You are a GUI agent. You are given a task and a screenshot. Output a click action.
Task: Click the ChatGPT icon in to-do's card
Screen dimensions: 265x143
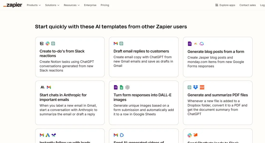(x=53, y=44)
